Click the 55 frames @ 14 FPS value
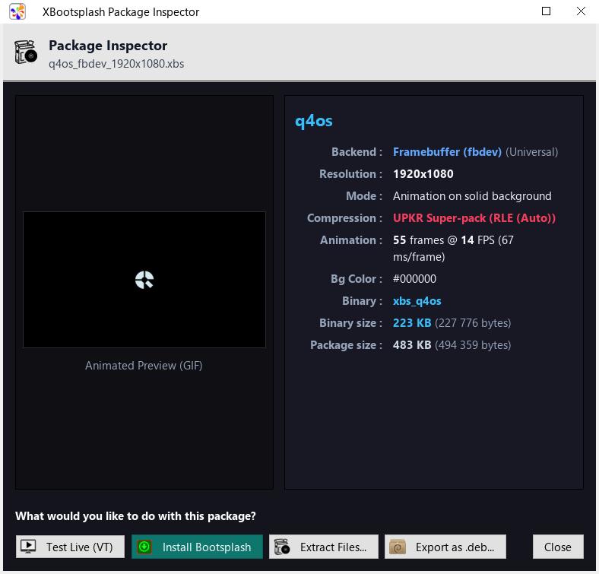Viewport: 599px width, 574px height. tap(453, 248)
